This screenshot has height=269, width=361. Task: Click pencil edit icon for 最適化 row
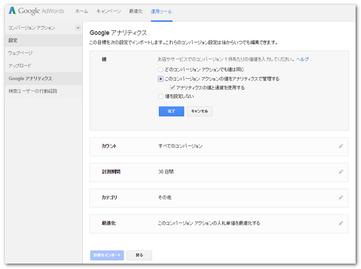340,223
